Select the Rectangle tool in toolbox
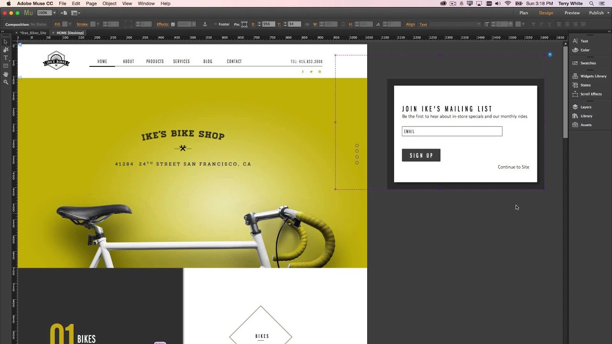 [x=6, y=66]
